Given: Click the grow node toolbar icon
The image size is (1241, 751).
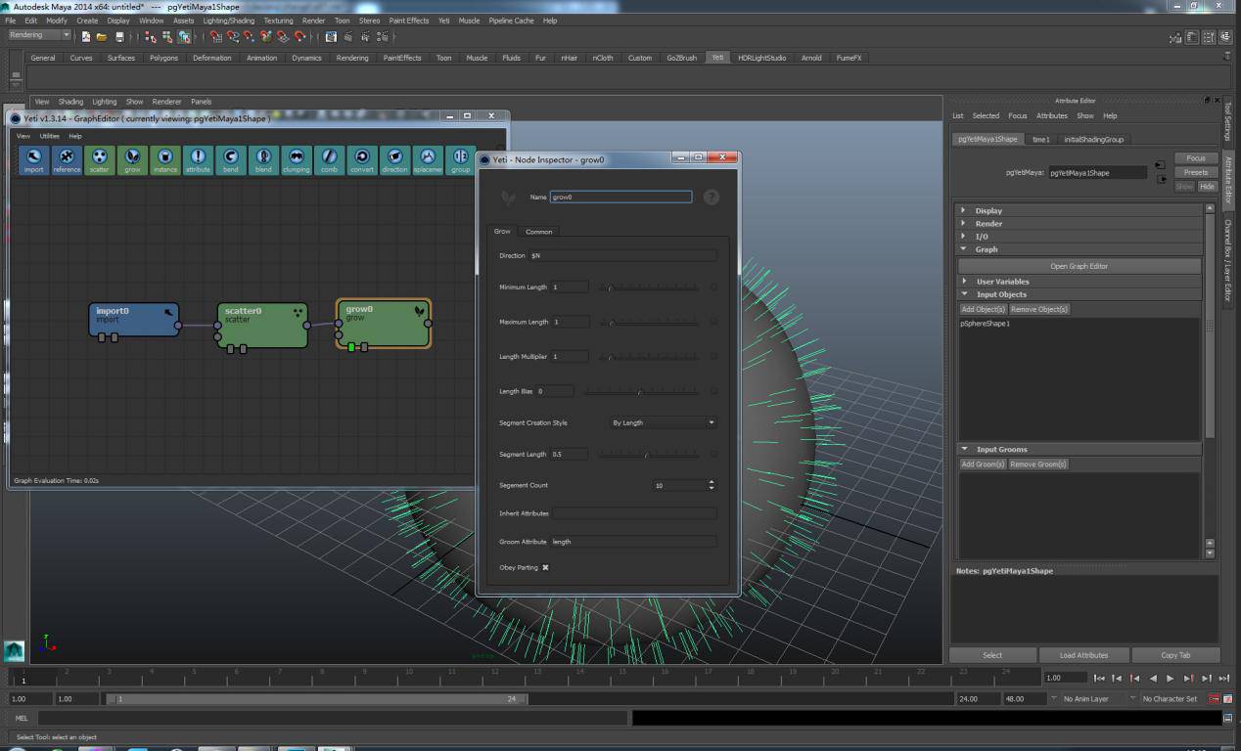Looking at the screenshot, I should coord(132,158).
